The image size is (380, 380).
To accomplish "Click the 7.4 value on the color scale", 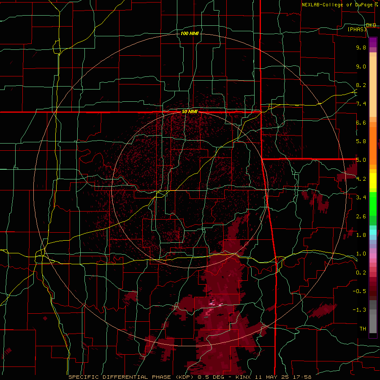I will 361,104.
